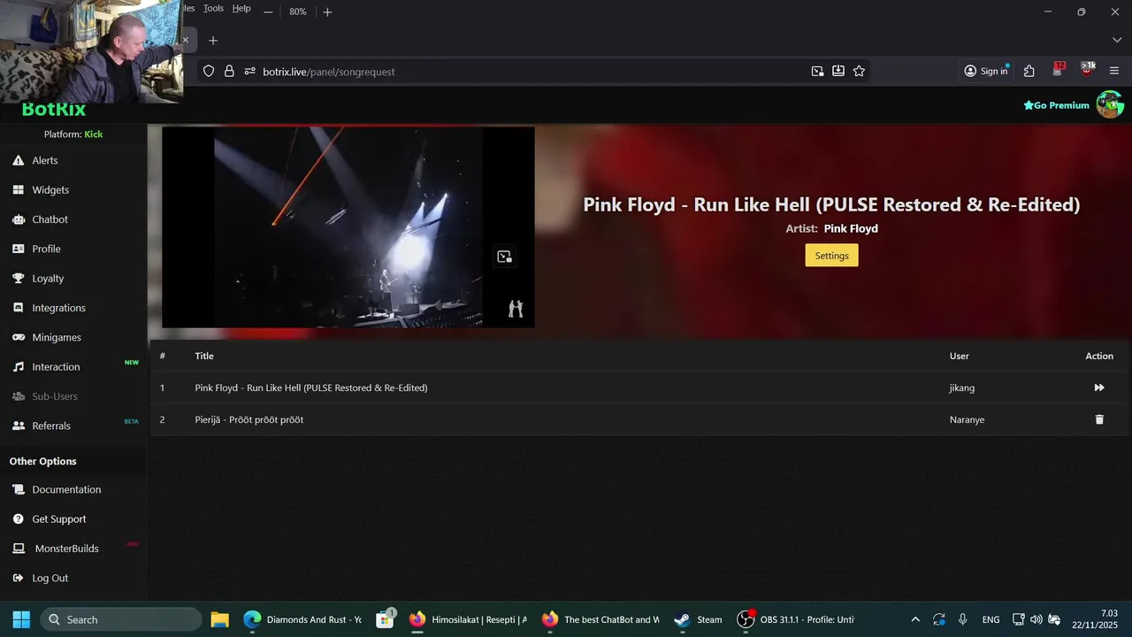Open File Explorer in taskbar
The image size is (1132, 637).
pos(219,619)
